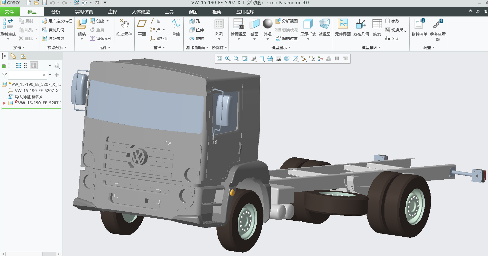Open the Create (创建) dropdown arrow
Screen dimensions: 488x256
click(108, 21)
